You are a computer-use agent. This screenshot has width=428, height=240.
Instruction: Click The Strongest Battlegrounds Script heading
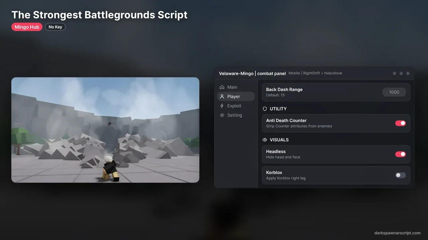coord(100,15)
